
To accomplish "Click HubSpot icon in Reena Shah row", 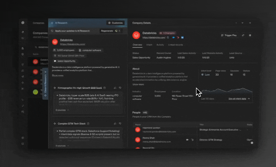I will tap(192, 140).
